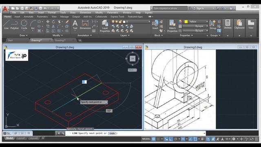Select the Erase tool
Screen dimensions: 261x147
coord(67,22)
